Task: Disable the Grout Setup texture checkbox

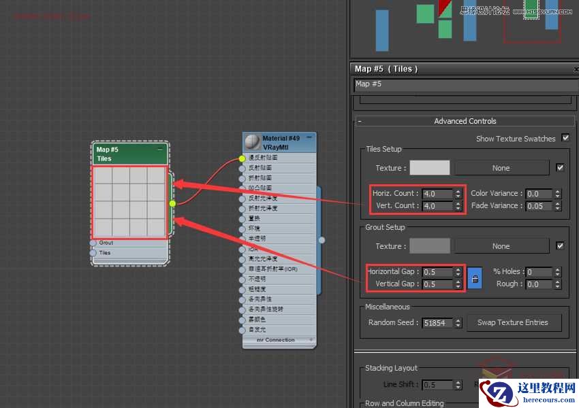Action: pos(560,246)
